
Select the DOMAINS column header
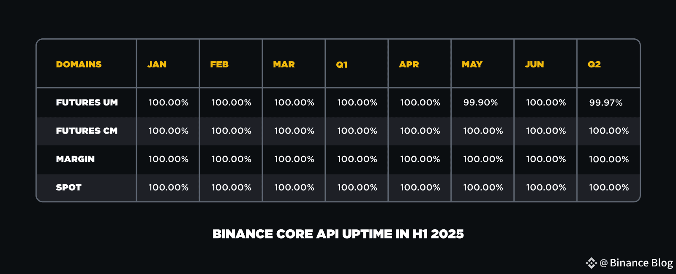click(79, 64)
